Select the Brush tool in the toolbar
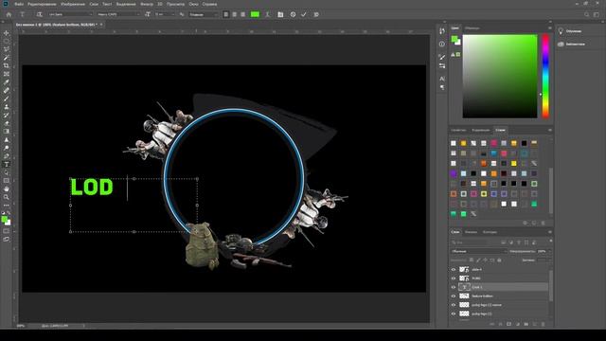Image resolution: width=606 pixels, height=341 pixels. click(x=7, y=99)
